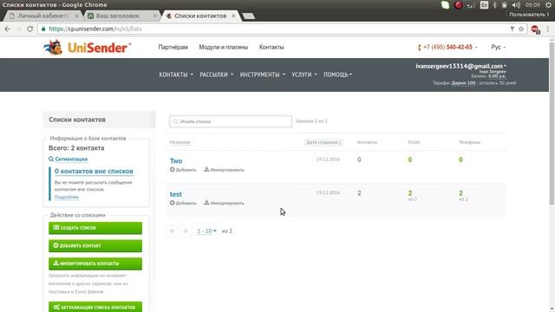Open the Two contact list

click(176, 161)
